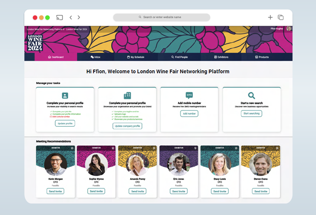316x215 pixels.
Task: Show the browser tab overview icon
Action: click(281, 17)
